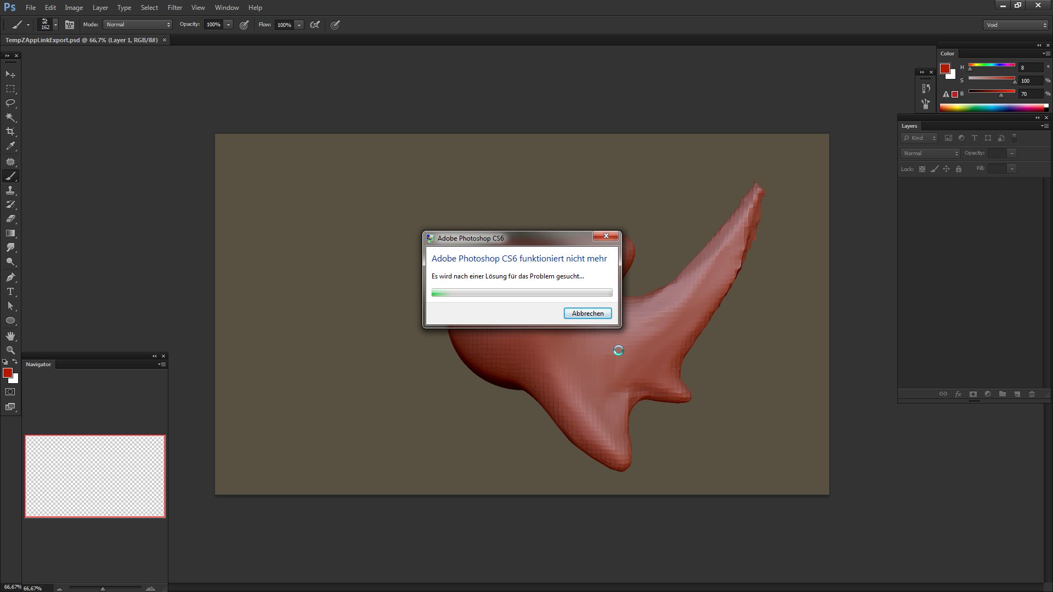Open Opacity slider dropdown arrow
1053x592 pixels.
[x=229, y=25]
